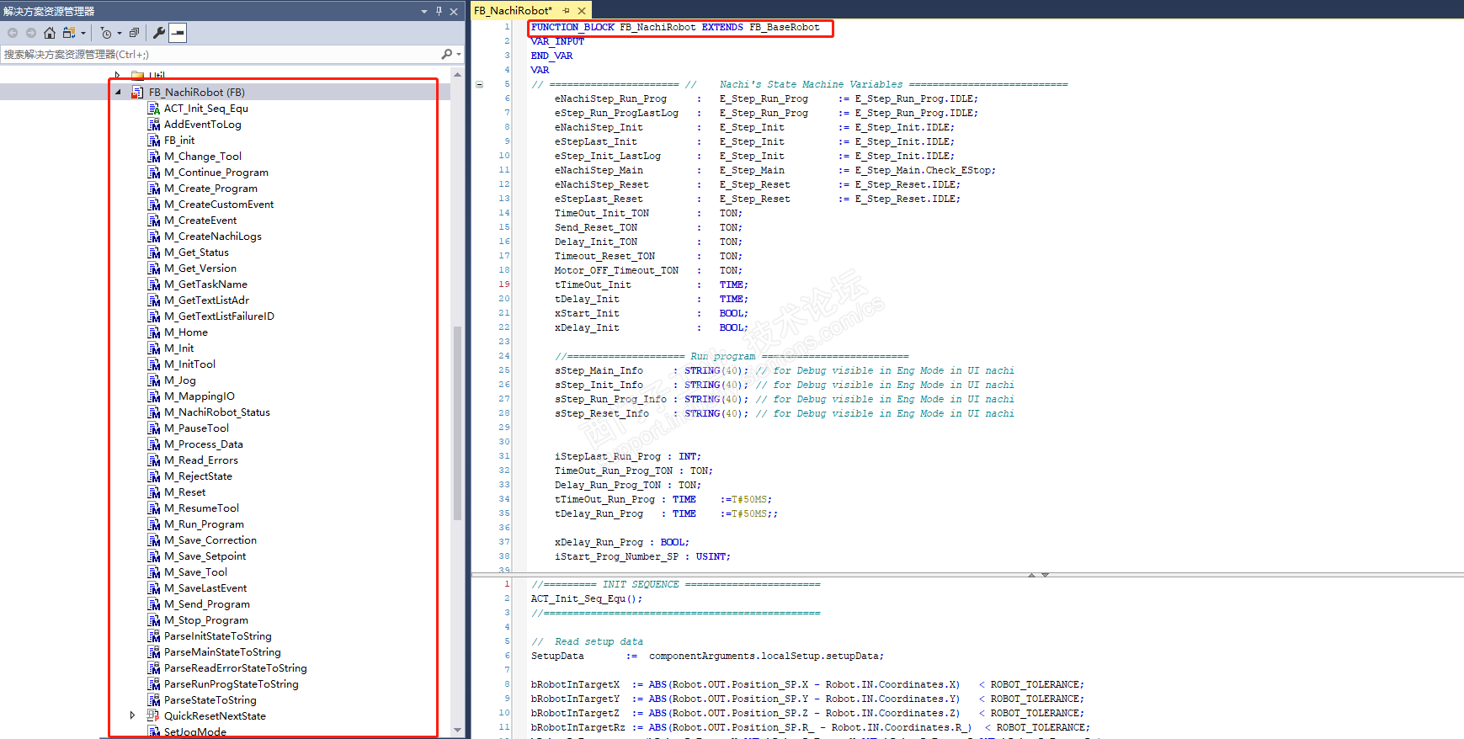Select M_SaveLastEvent in the tree
Viewport: 1464px width, 739px height.
pyautogui.click(x=205, y=588)
